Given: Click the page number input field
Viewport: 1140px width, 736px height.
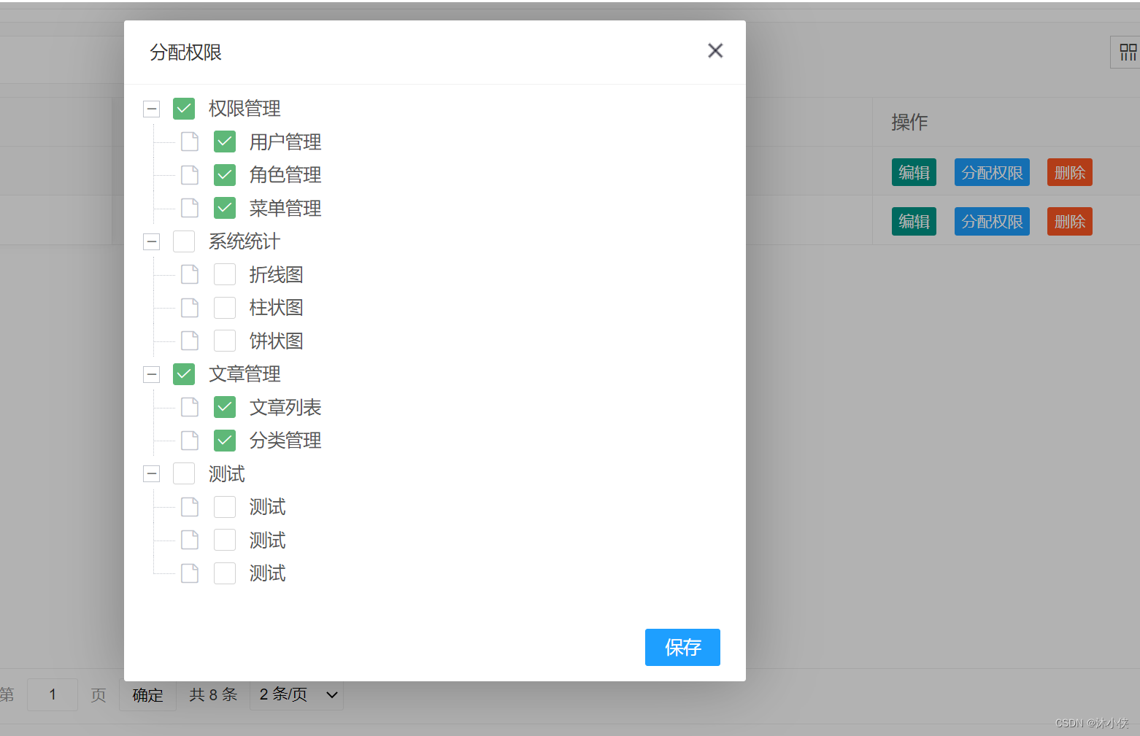Looking at the screenshot, I should 53,694.
